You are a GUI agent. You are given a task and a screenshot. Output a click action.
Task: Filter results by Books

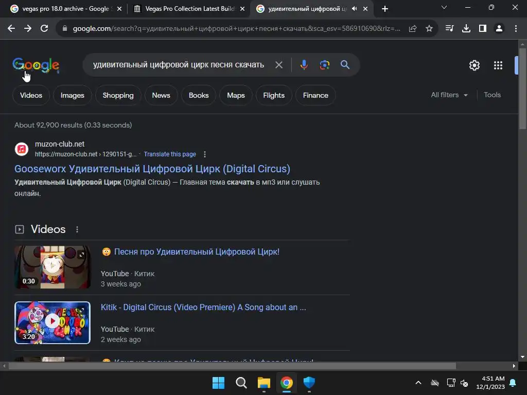tap(199, 95)
